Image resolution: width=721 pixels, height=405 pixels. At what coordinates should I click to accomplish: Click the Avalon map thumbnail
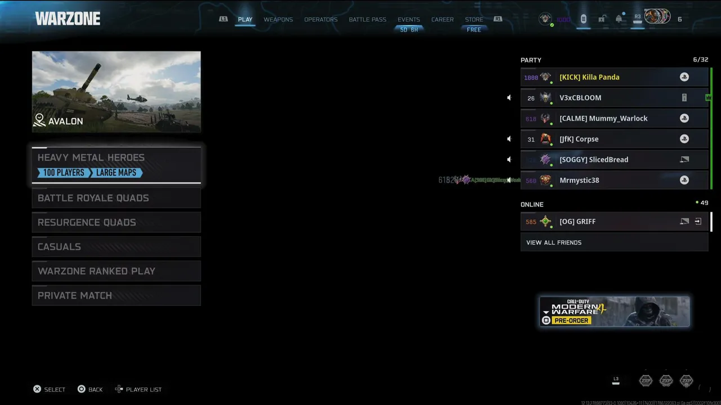[x=116, y=92]
